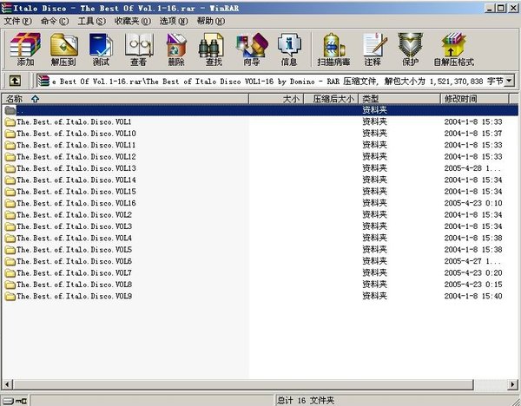521x406 pixels.
Task: Select The.Best.of.Italo.Disco.VOL11 row
Action: (260, 145)
